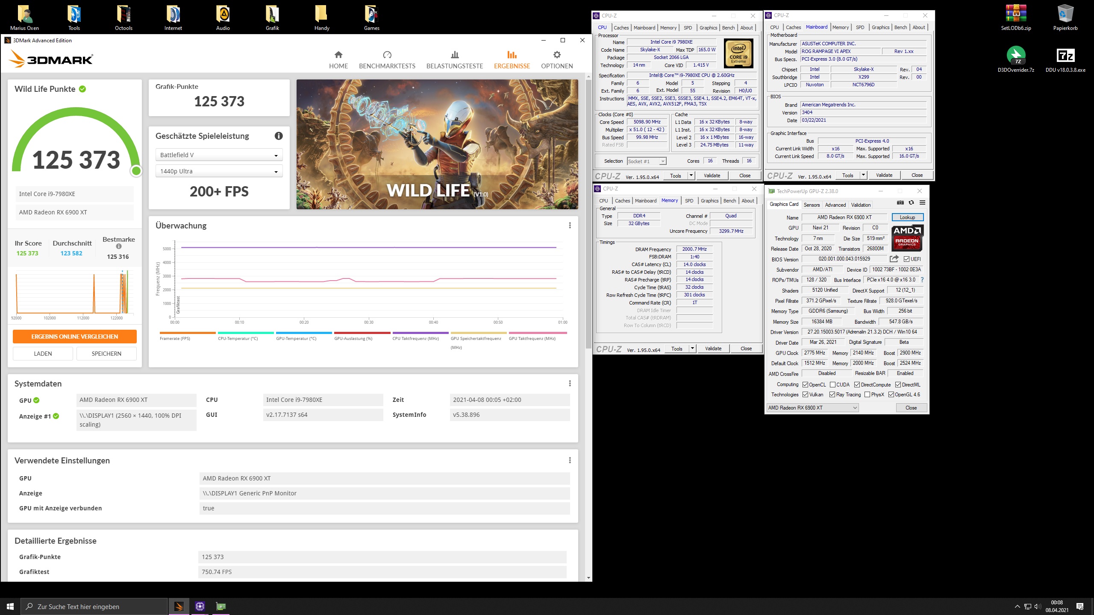Toggle CUDA checkbox in GPU-Z
The height and width of the screenshot is (615, 1094).
(x=832, y=385)
